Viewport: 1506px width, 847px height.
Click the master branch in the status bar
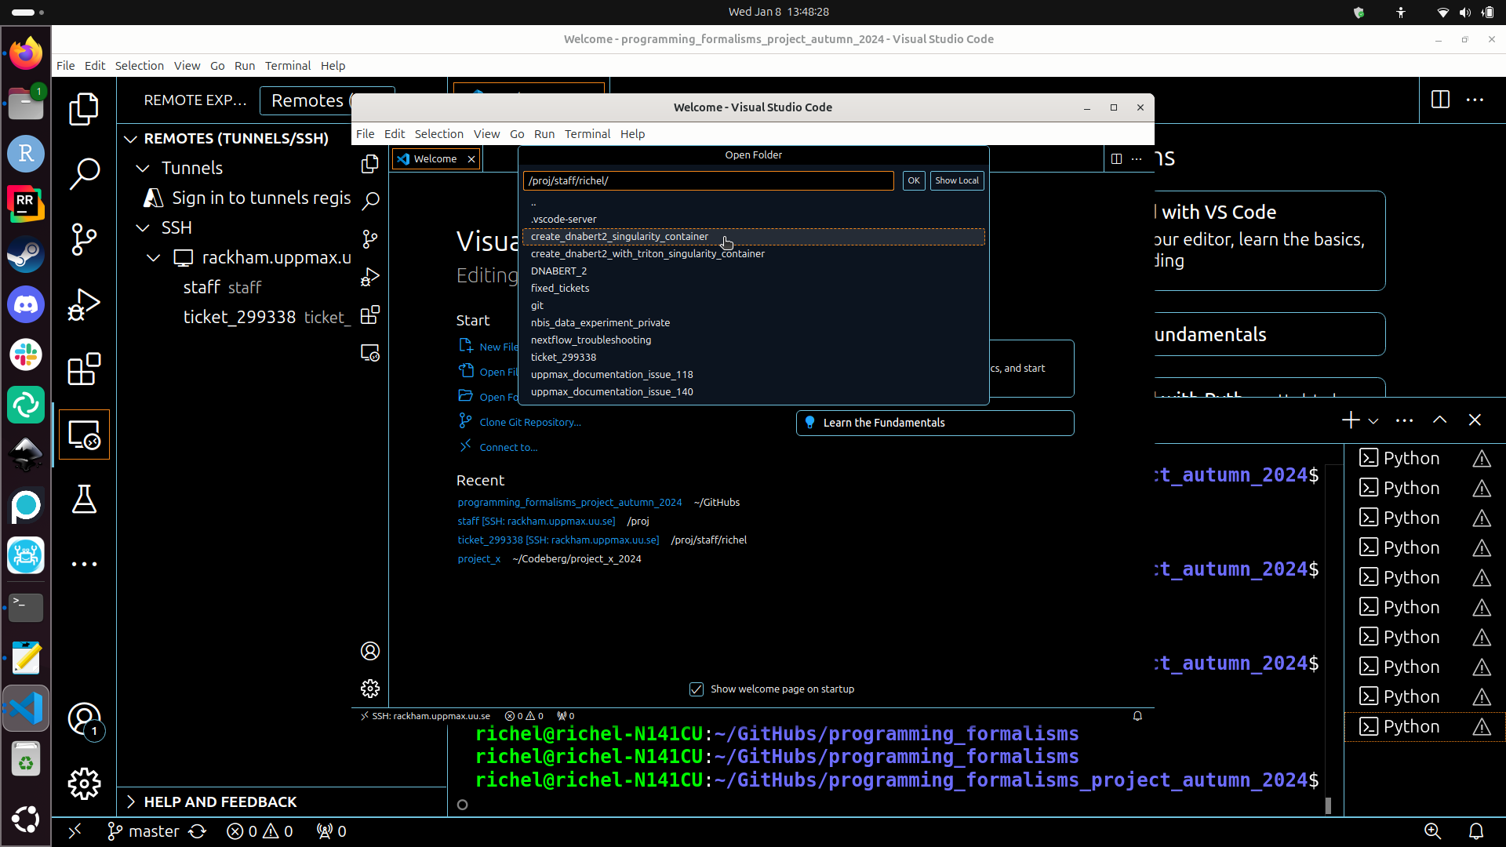(x=144, y=831)
